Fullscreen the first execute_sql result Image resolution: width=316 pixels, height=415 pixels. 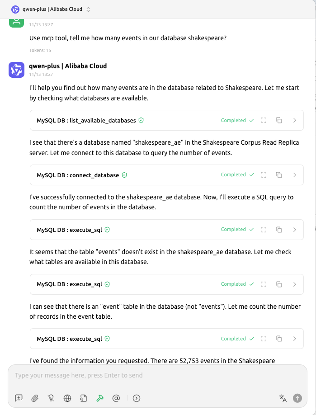coord(264,230)
